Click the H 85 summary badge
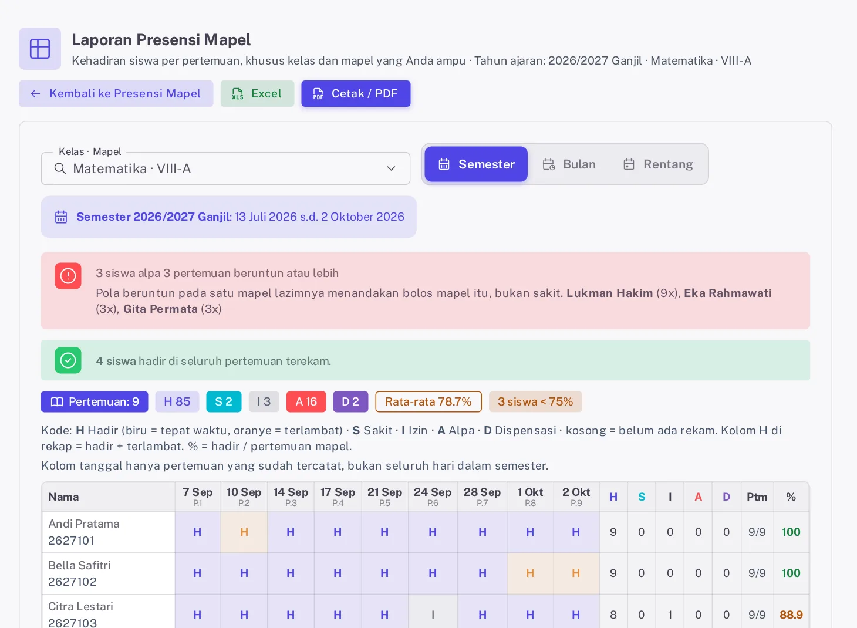This screenshot has height=628, width=857. [177, 402]
